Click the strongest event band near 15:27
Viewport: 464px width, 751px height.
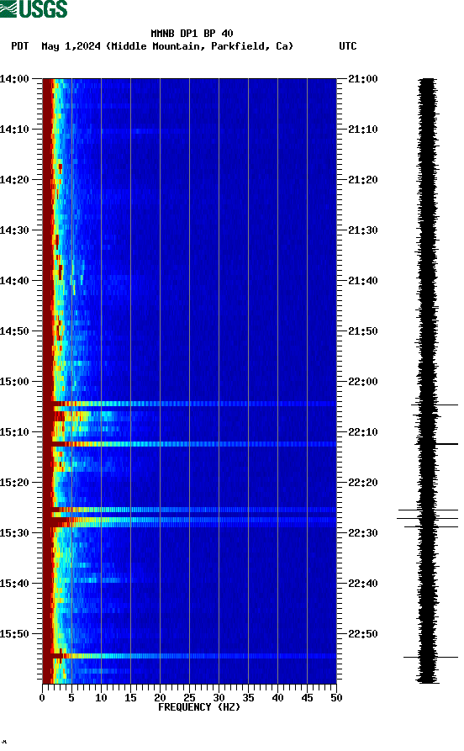pos(190,520)
